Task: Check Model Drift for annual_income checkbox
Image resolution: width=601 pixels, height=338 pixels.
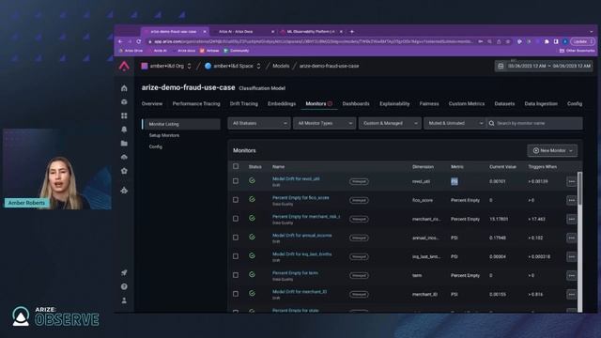Action: 236,238
